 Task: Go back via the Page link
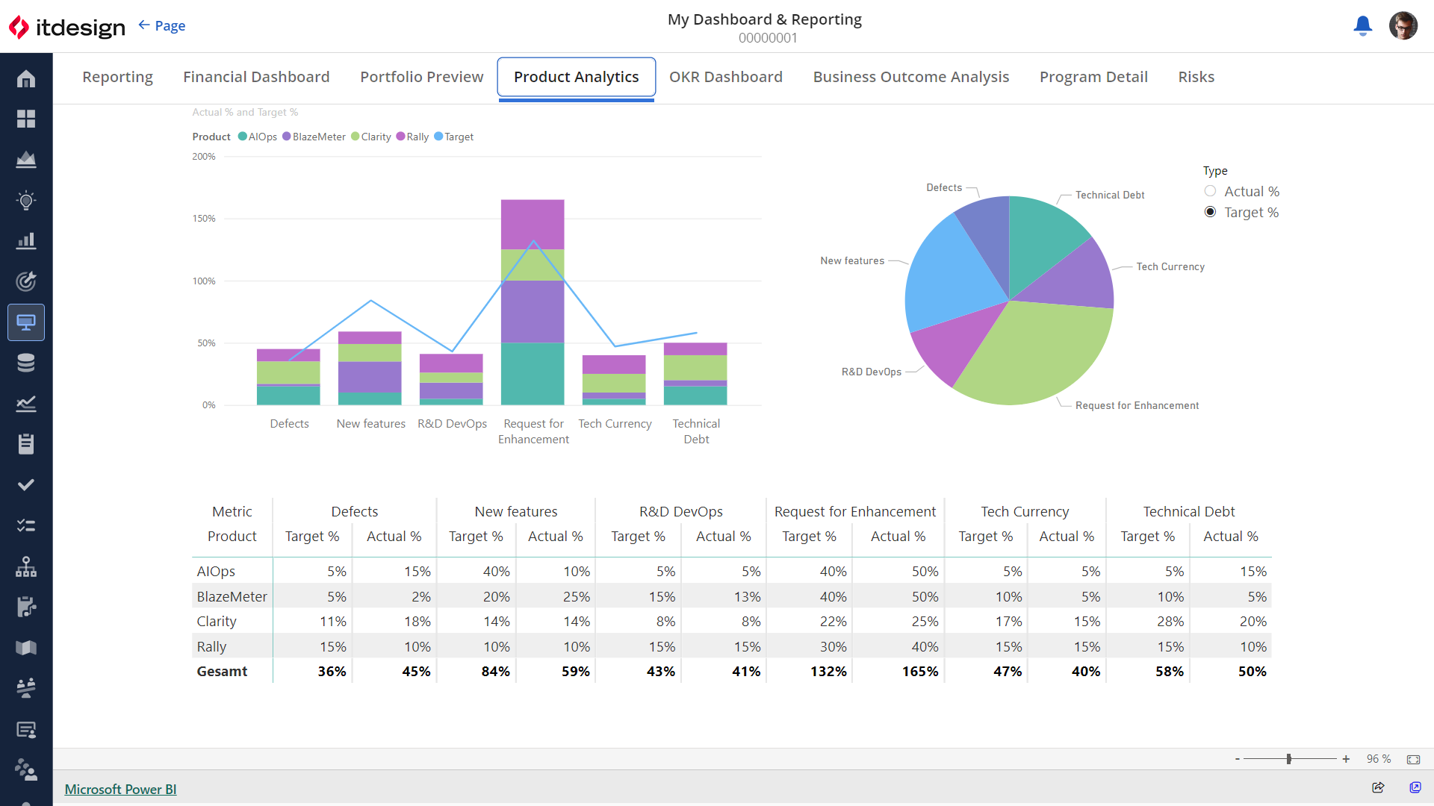click(x=162, y=26)
